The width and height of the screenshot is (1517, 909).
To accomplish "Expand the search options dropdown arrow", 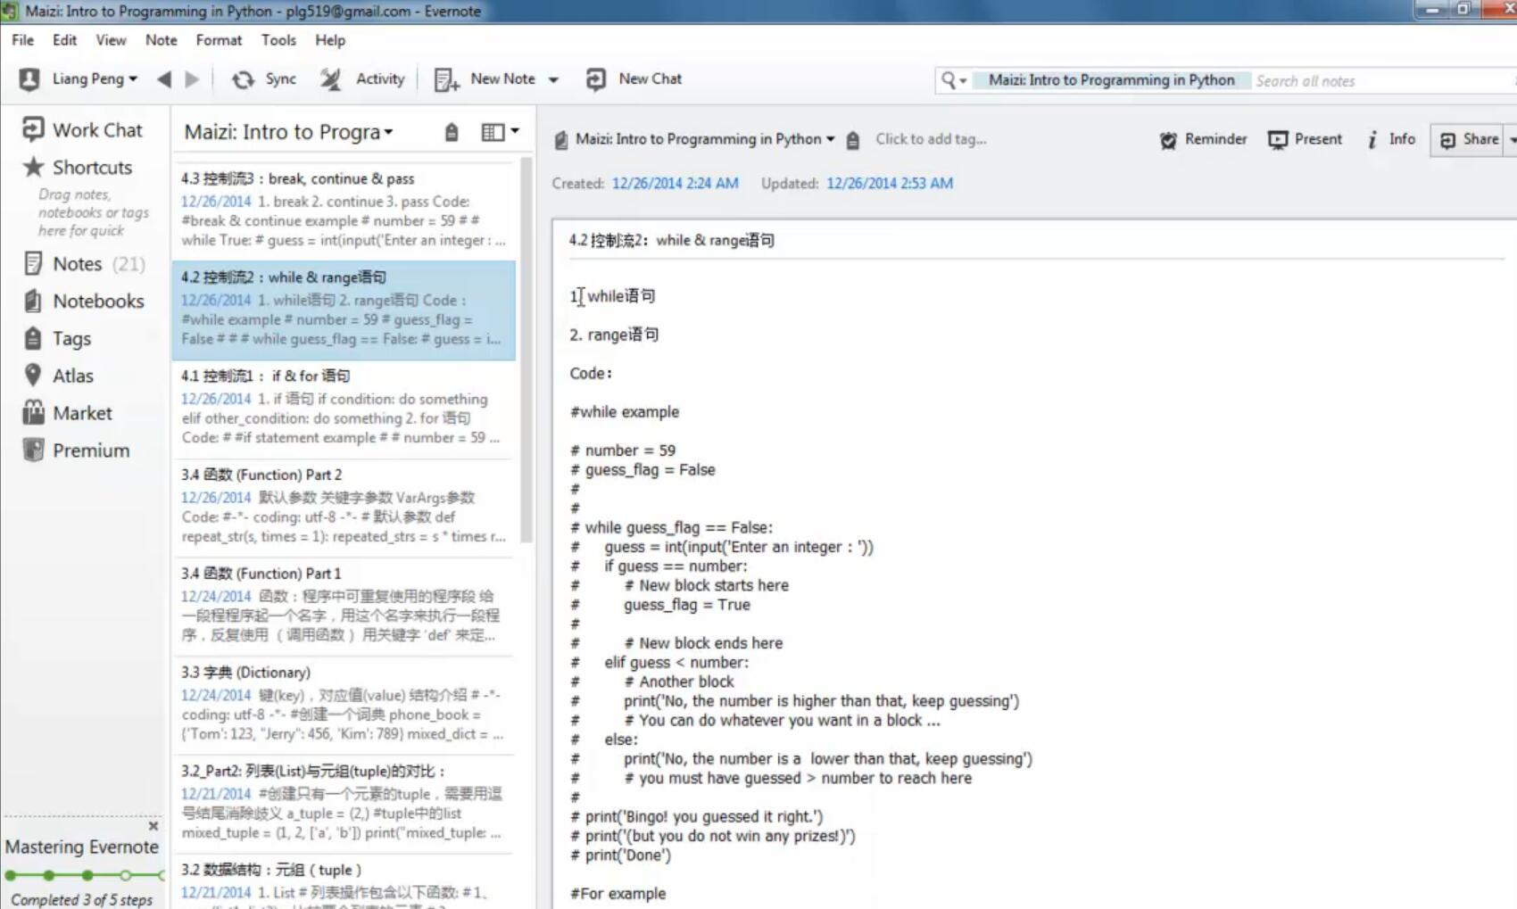I will point(963,81).
